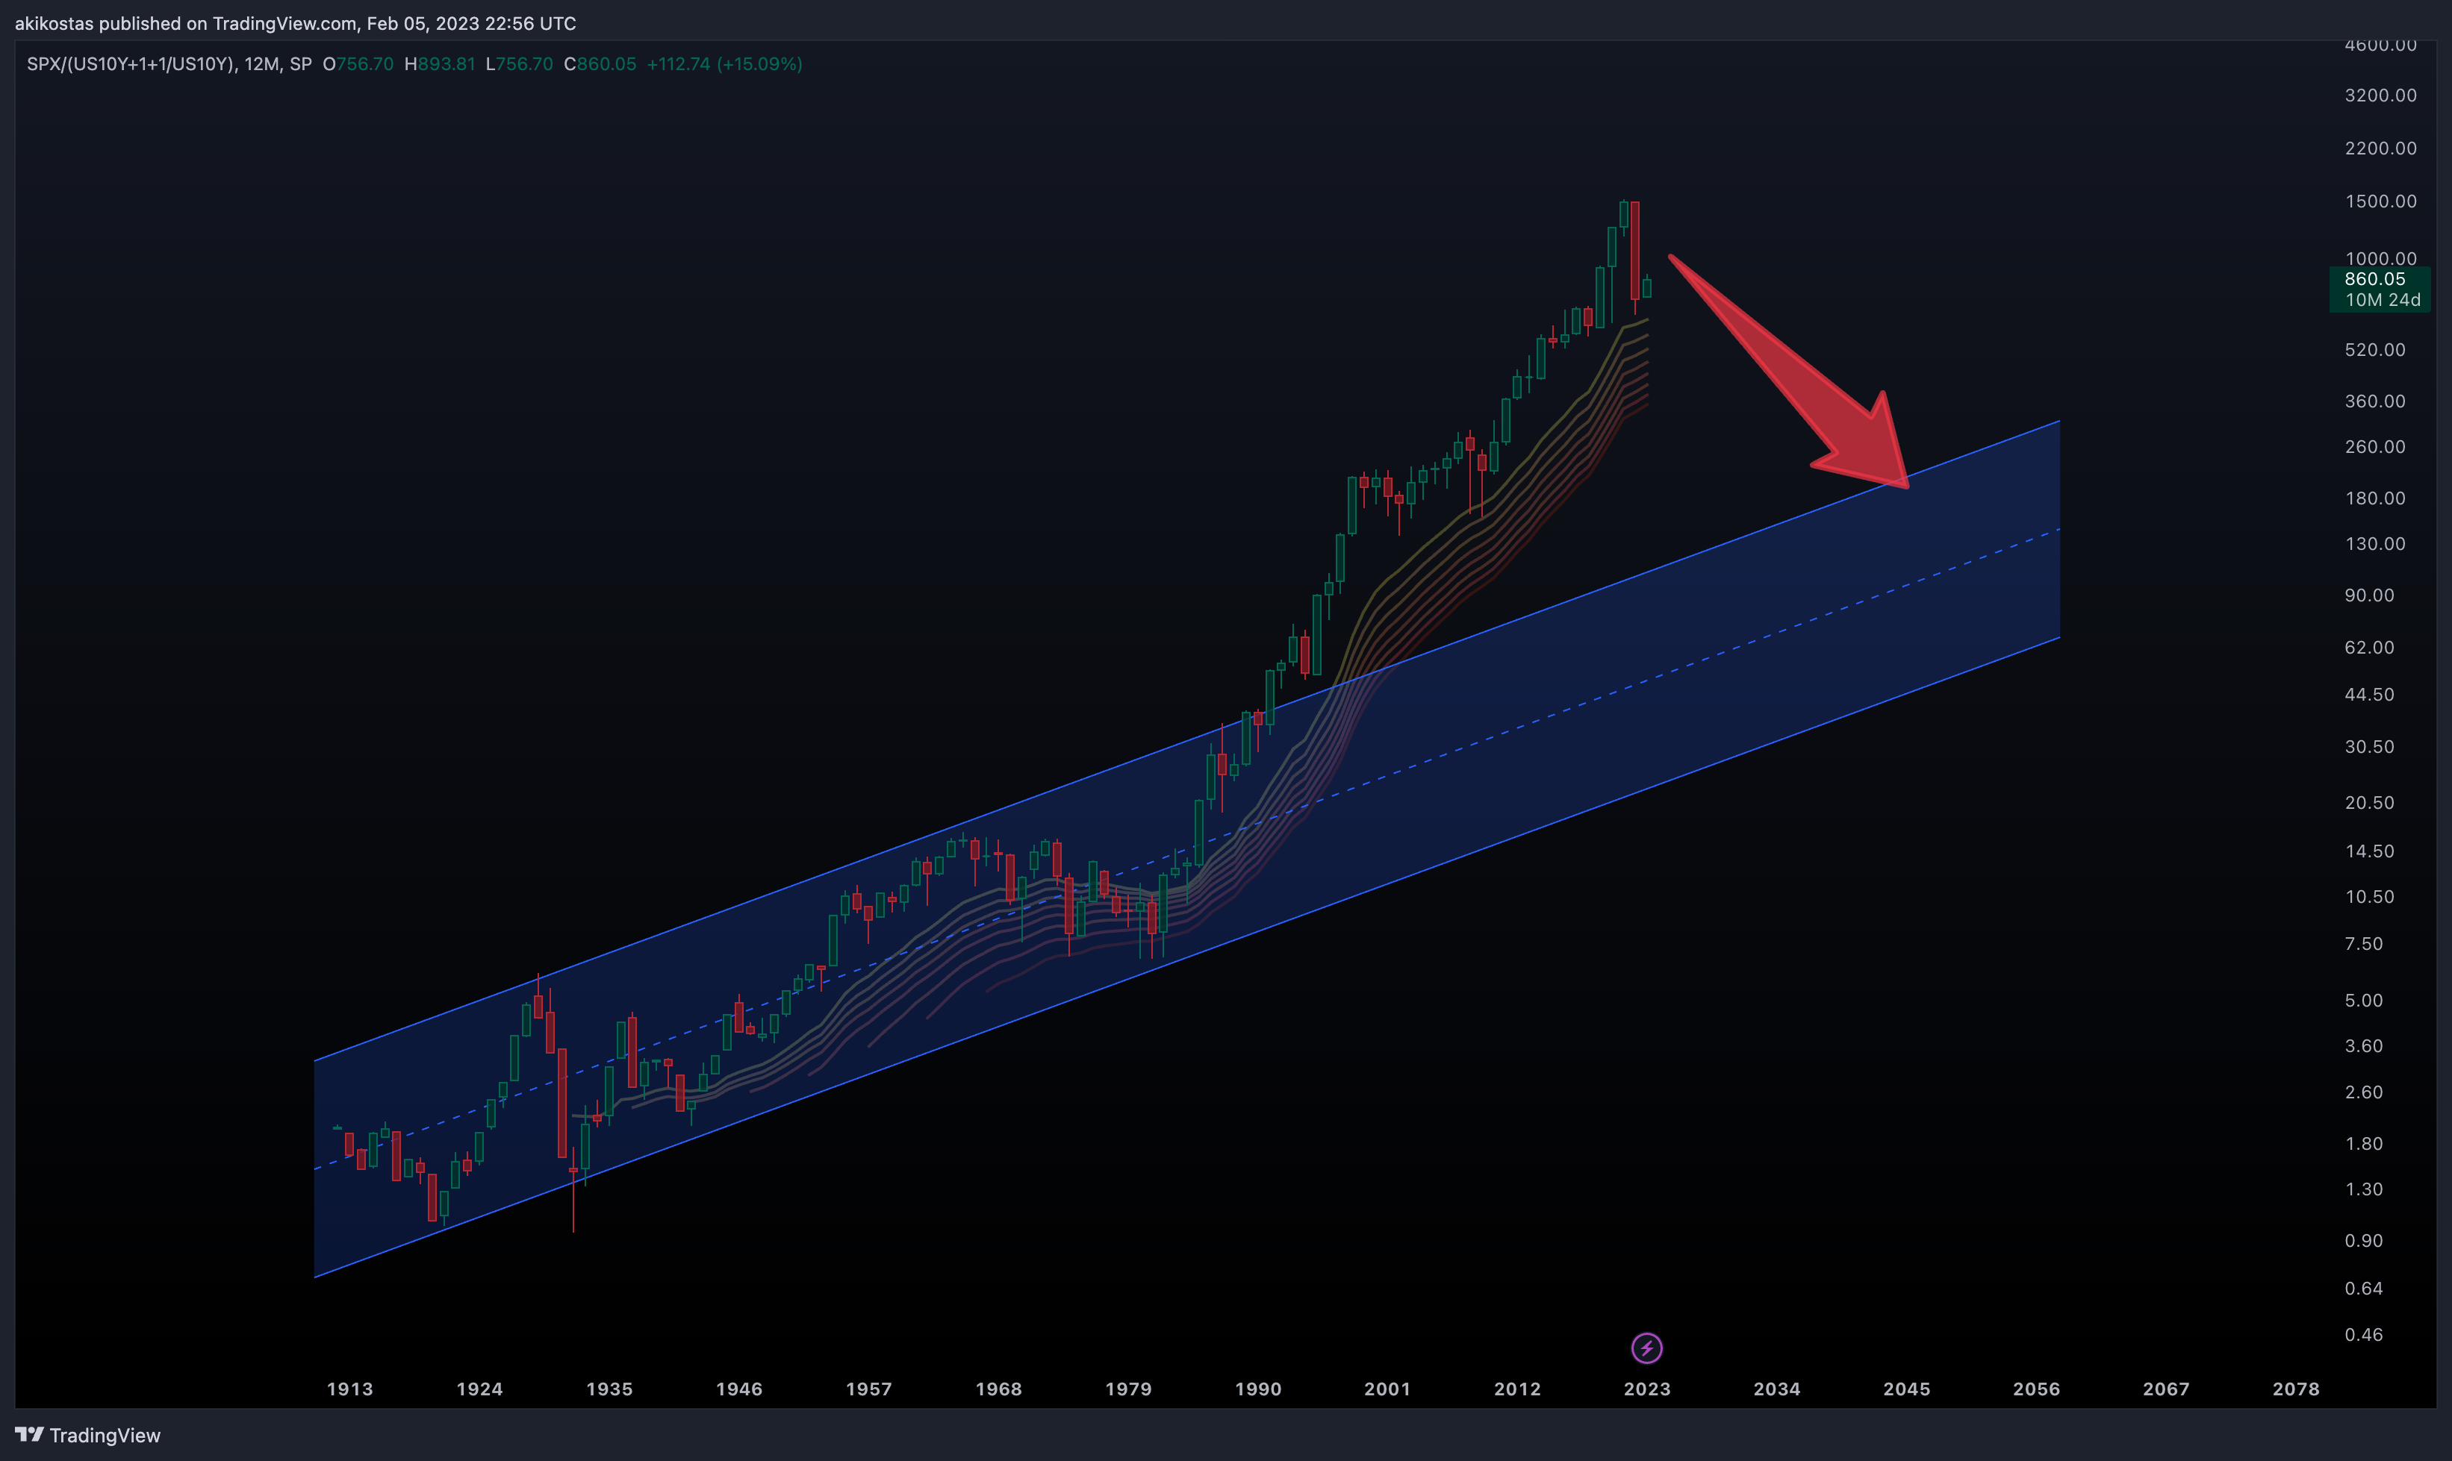The width and height of the screenshot is (2452, 1461).
Task: Click the 360.00 price scale label
Action: [2375, 401]
